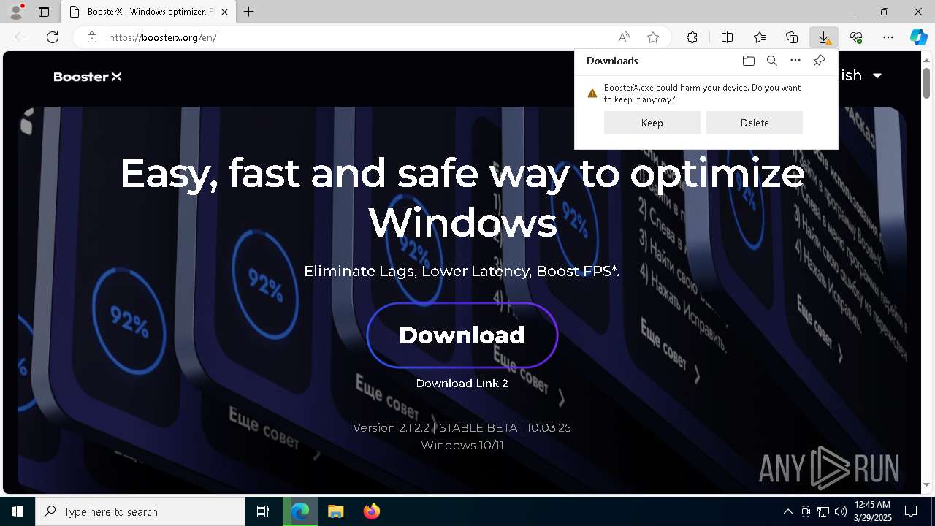Keep the BoosterX.exe download

[x=652, y=123]
